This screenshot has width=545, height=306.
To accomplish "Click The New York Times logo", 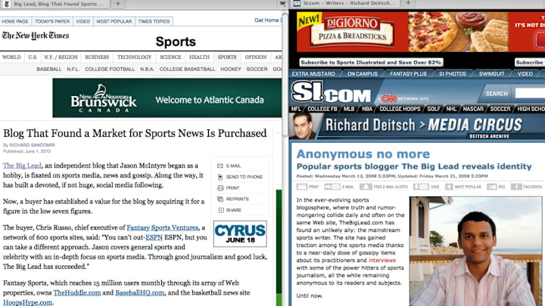I will click(36, 36).
